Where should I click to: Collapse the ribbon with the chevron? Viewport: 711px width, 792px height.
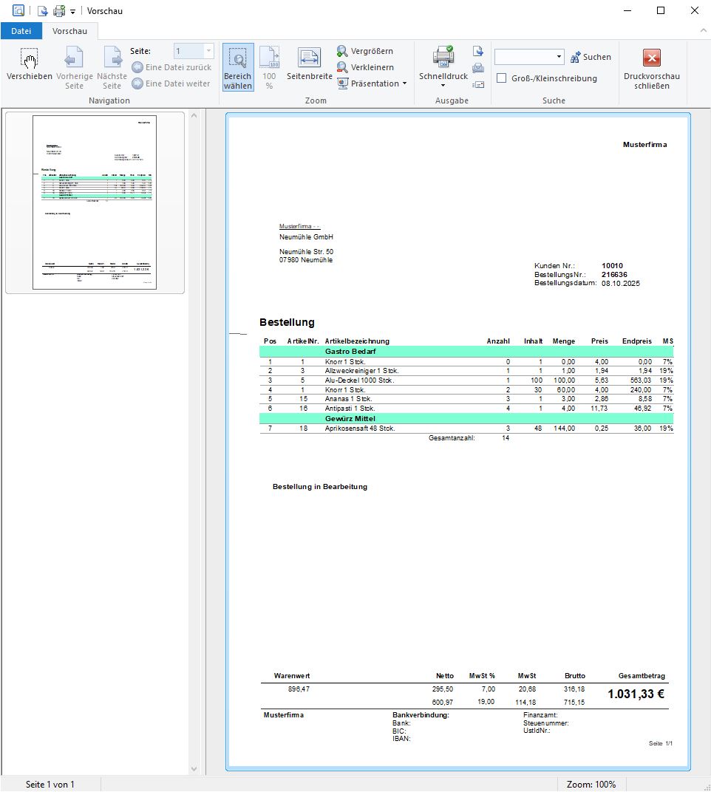(x=702, y=30)
